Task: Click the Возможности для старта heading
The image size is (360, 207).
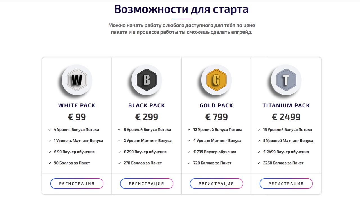Action: pyautogui.click(x=181, y=9)
